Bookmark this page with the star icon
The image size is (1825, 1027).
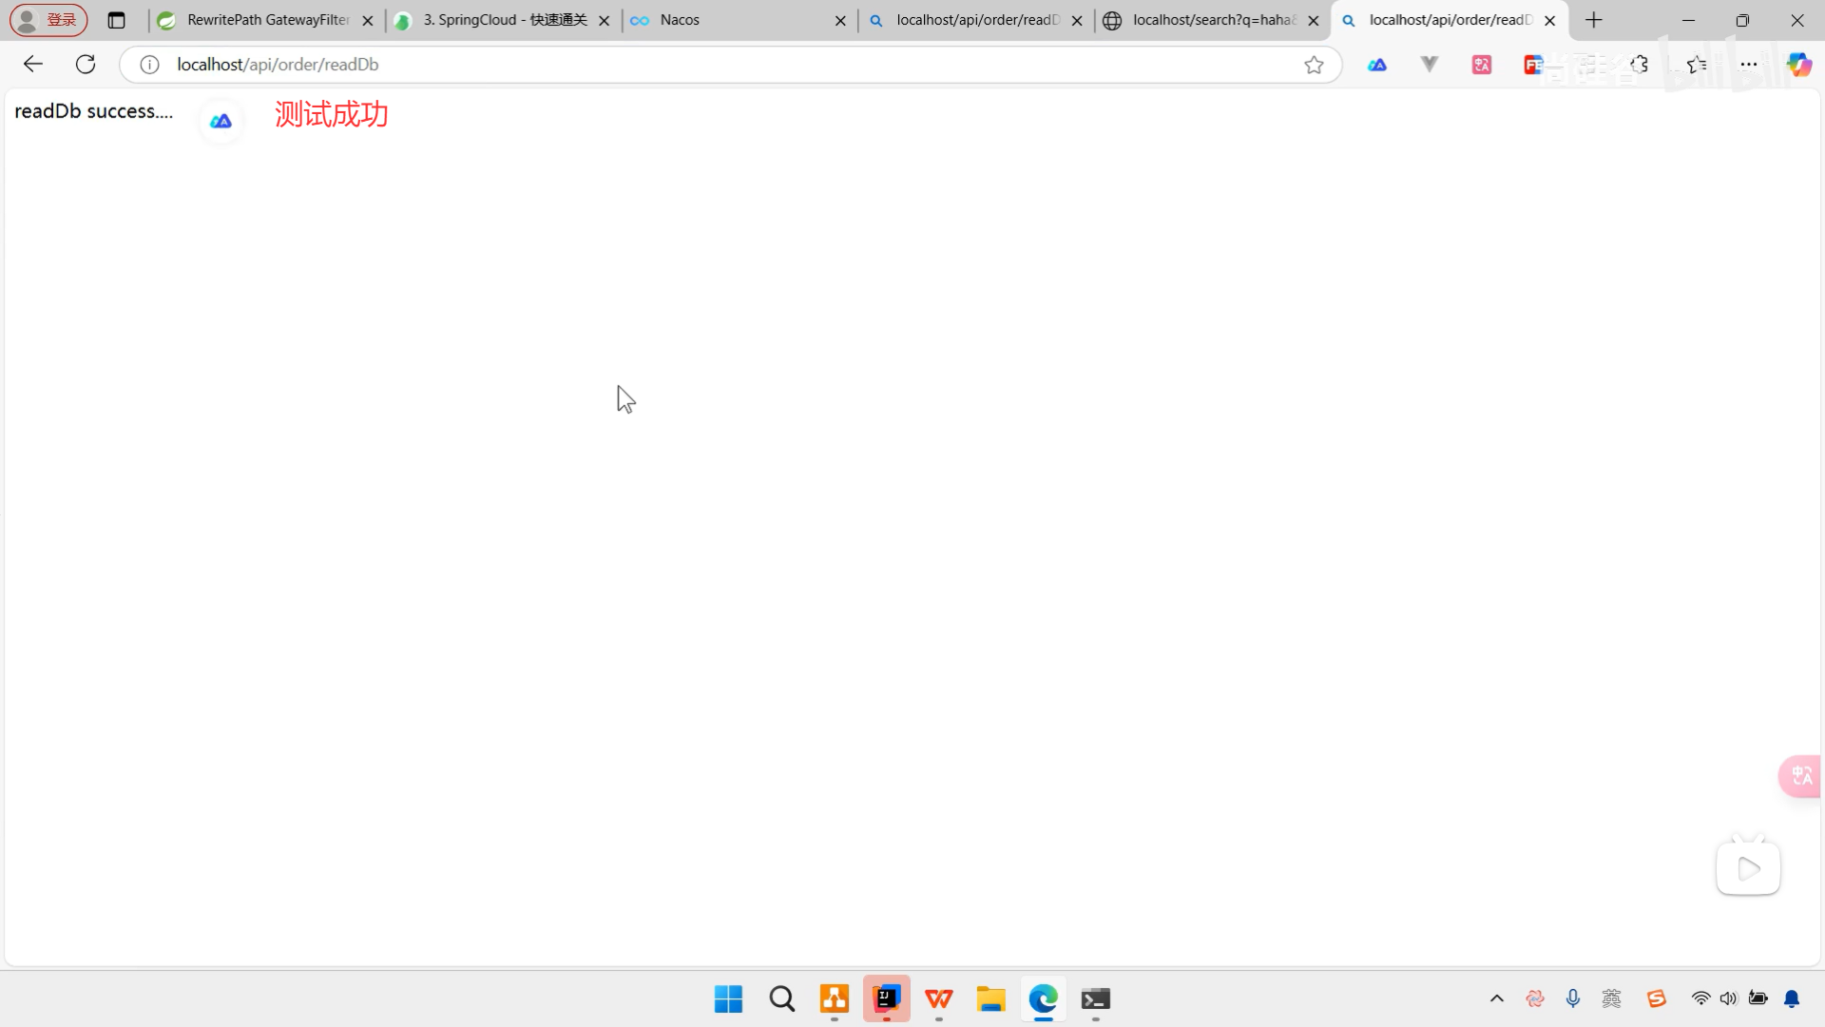pyautogui.click(x=1314, y=65)
